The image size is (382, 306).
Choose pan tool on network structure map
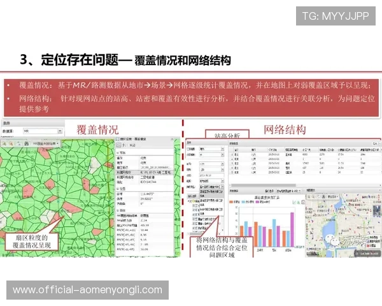[319, 196]
